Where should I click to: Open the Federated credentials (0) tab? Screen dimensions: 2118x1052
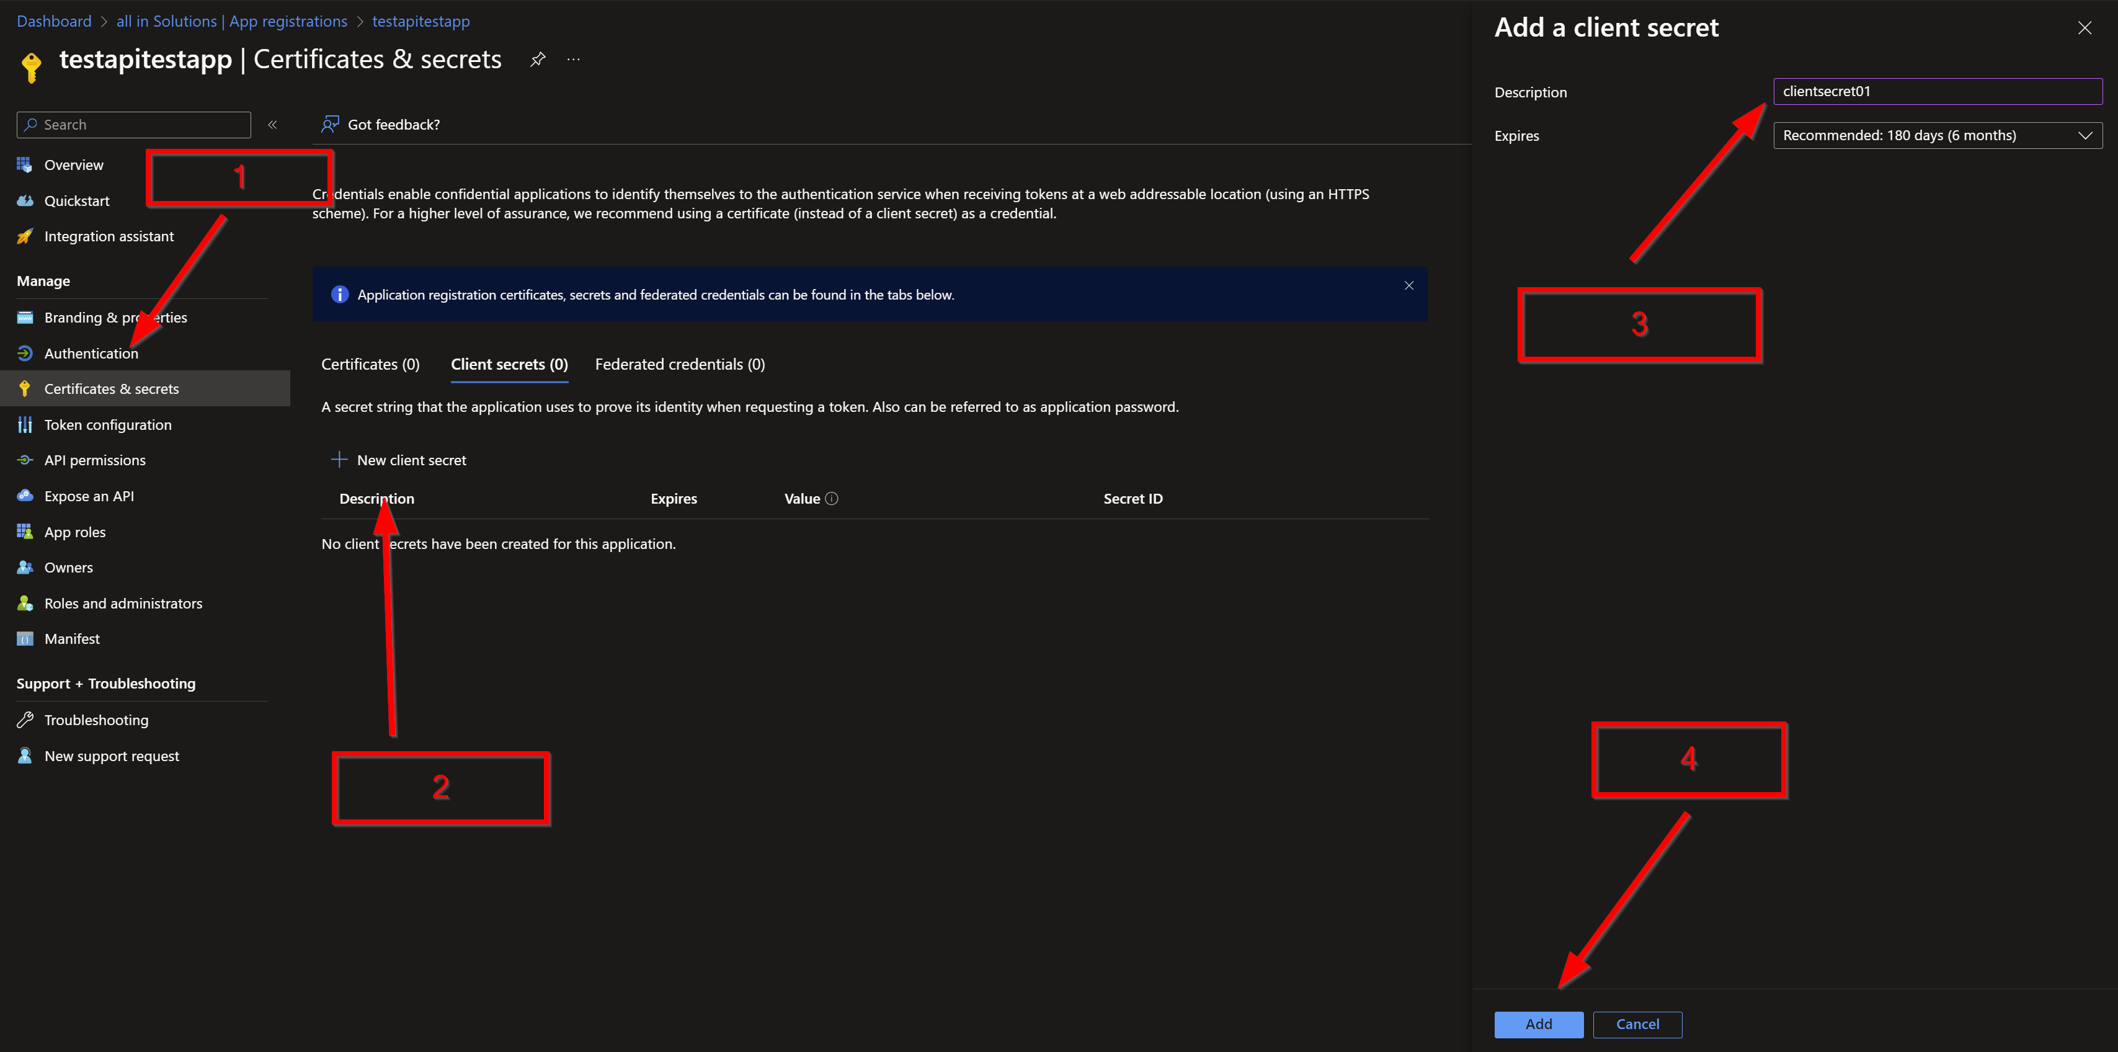(x=680, y=364)
